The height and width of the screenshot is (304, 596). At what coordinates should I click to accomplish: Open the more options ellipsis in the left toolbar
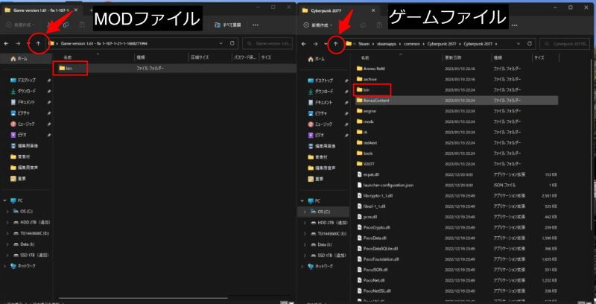pos(256,25)
